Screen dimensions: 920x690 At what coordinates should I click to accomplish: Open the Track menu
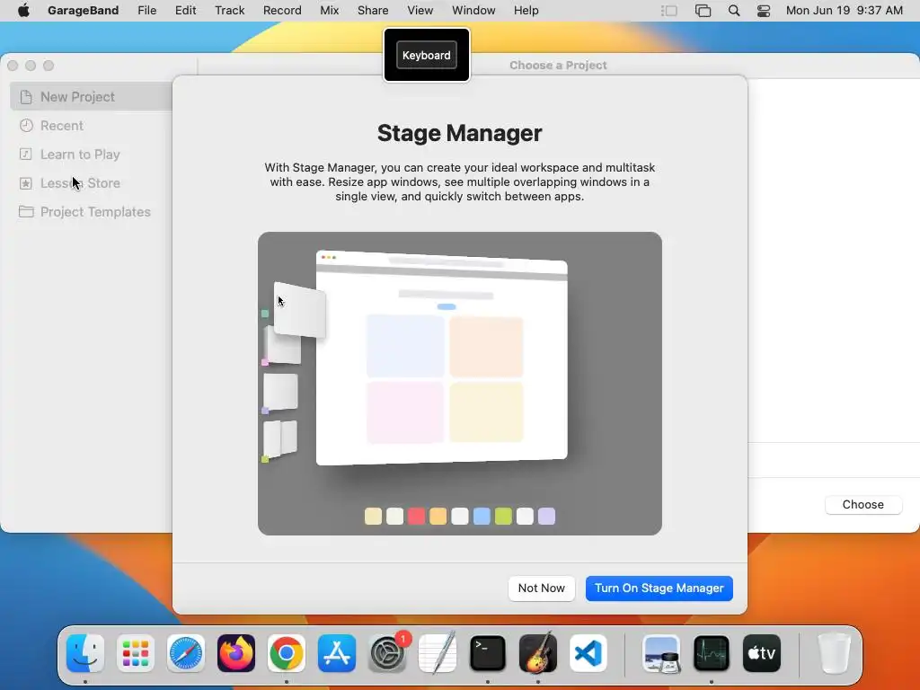point(229,11)
